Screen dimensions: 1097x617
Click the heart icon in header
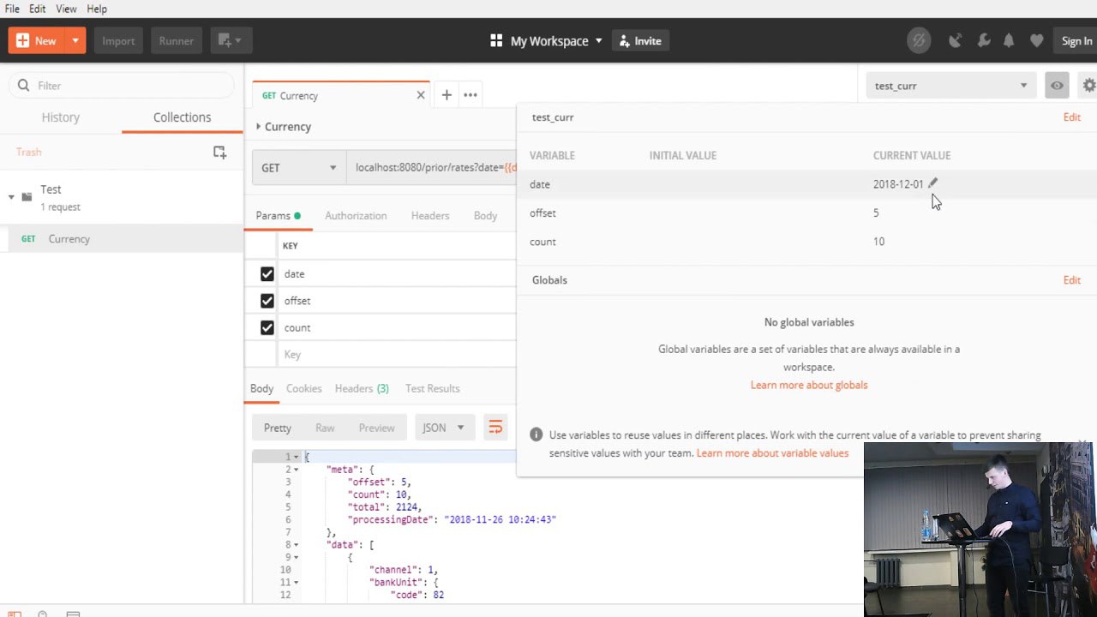click(1036, 41)
